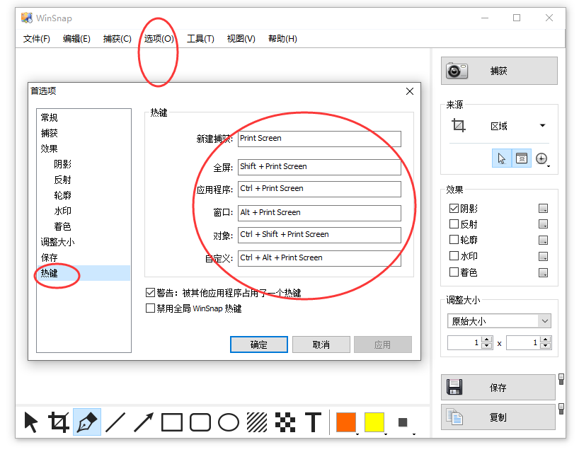Viewport: 579px width, 452px height.
Task: Click the WinSnap app icon in title bar
Action: point(27,18)
